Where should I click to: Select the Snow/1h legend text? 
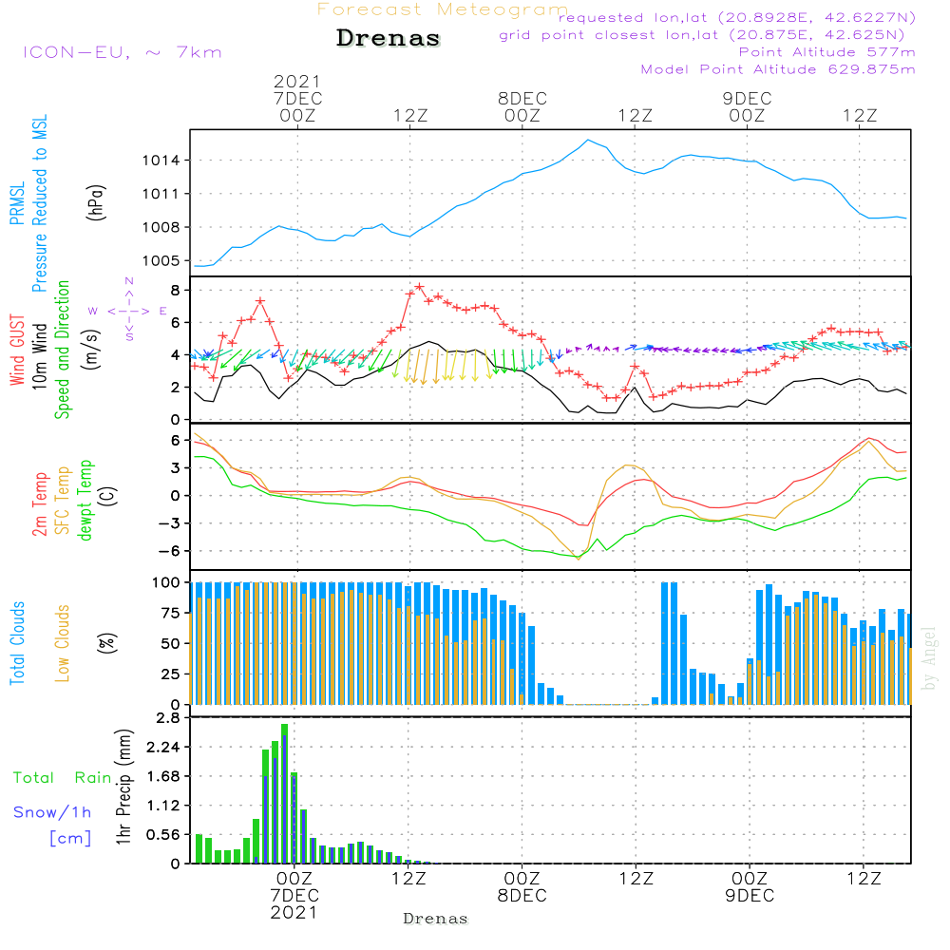[52, 812]
